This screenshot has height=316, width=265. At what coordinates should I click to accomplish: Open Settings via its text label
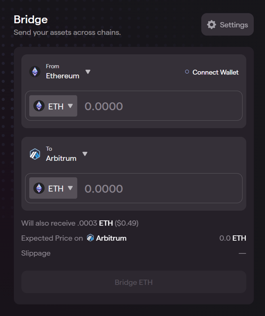point(234,25)
